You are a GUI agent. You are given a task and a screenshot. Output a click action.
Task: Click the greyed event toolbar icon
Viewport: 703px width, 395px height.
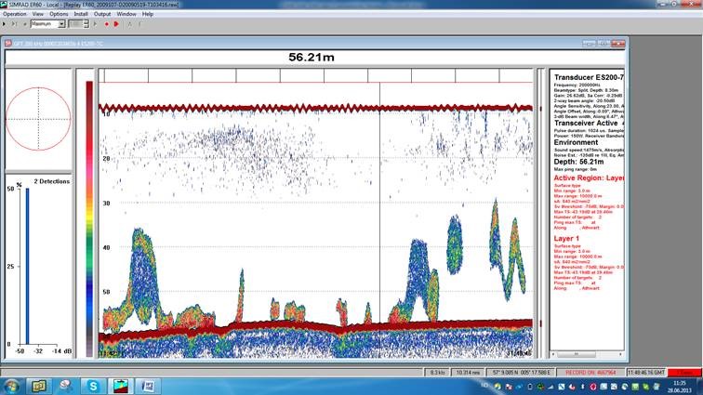(x=139, y=24)
